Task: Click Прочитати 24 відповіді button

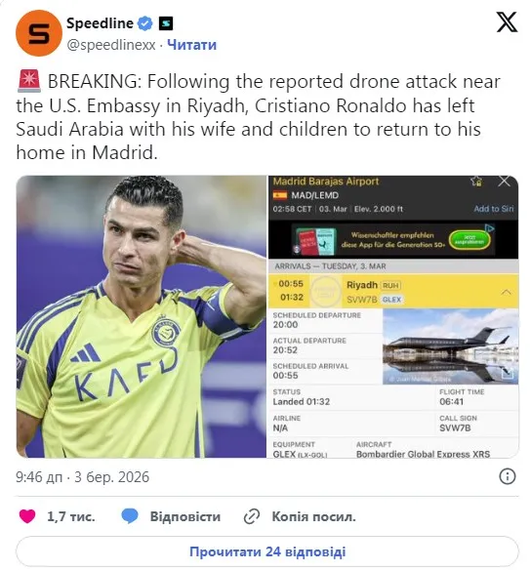Action: tap(267, 551)
